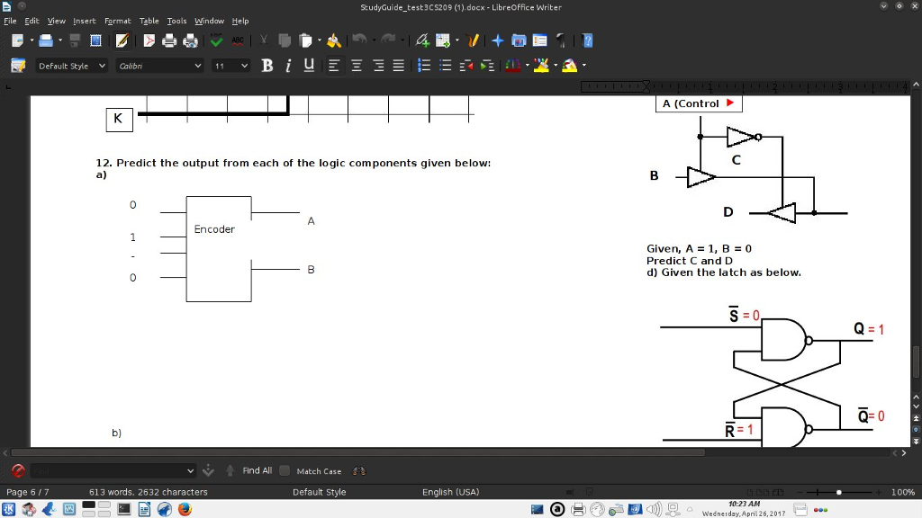Screen dimensions: 922x518
Task: Click the Copy icon on the toolbar
Action: (284, 40)
